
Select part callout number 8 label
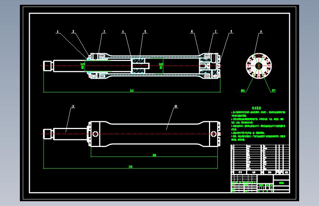pyautogui.click(x=231, y=32)
